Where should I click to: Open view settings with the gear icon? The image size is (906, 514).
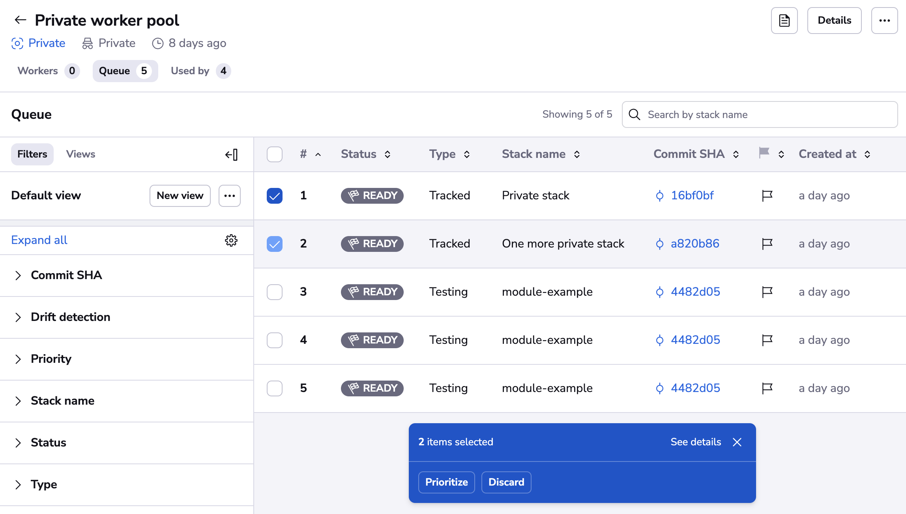231,240
